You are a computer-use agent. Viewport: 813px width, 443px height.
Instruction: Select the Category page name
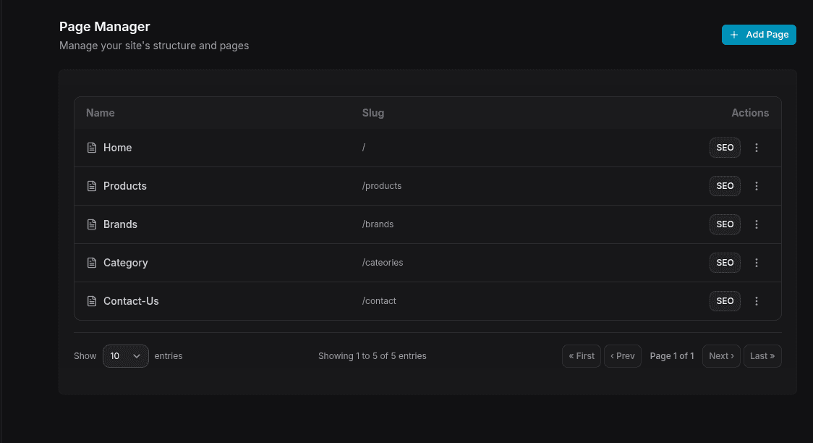[125, 263]
